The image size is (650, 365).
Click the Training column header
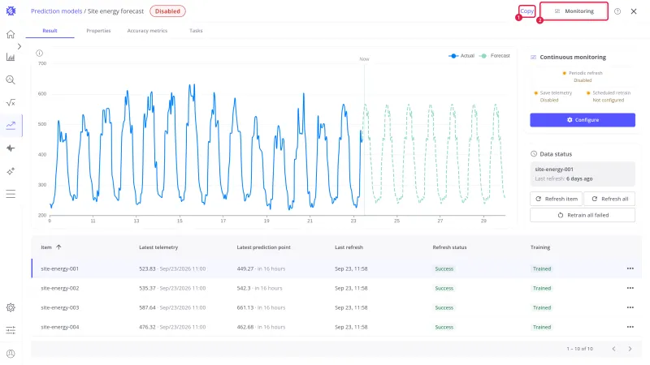[540, 247]
